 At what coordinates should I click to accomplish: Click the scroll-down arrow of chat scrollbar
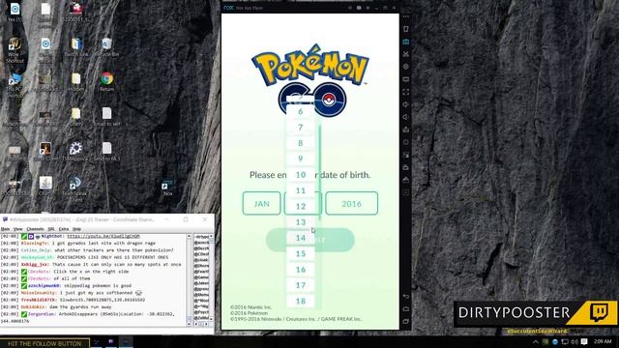pos(189,324)
